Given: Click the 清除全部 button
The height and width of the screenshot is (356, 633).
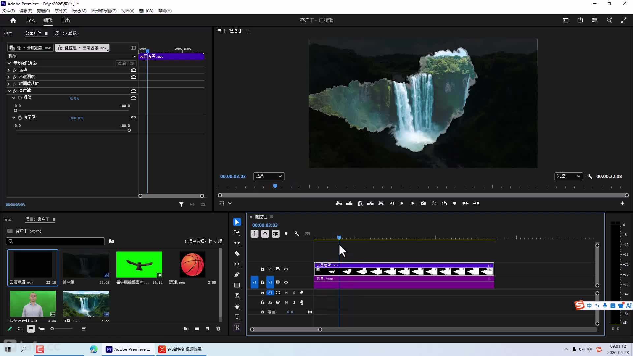Looking at the screenshot, I should (x=126, y=63).
